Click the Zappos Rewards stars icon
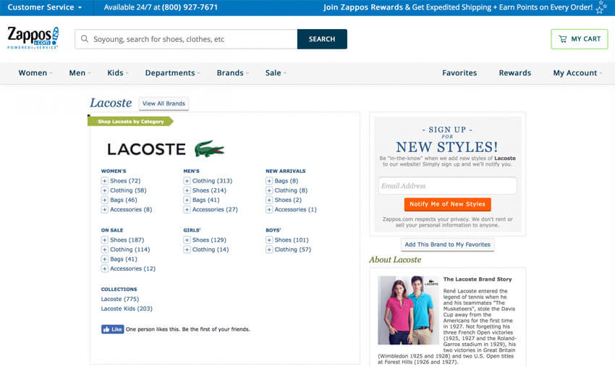 tap(601, 7)
